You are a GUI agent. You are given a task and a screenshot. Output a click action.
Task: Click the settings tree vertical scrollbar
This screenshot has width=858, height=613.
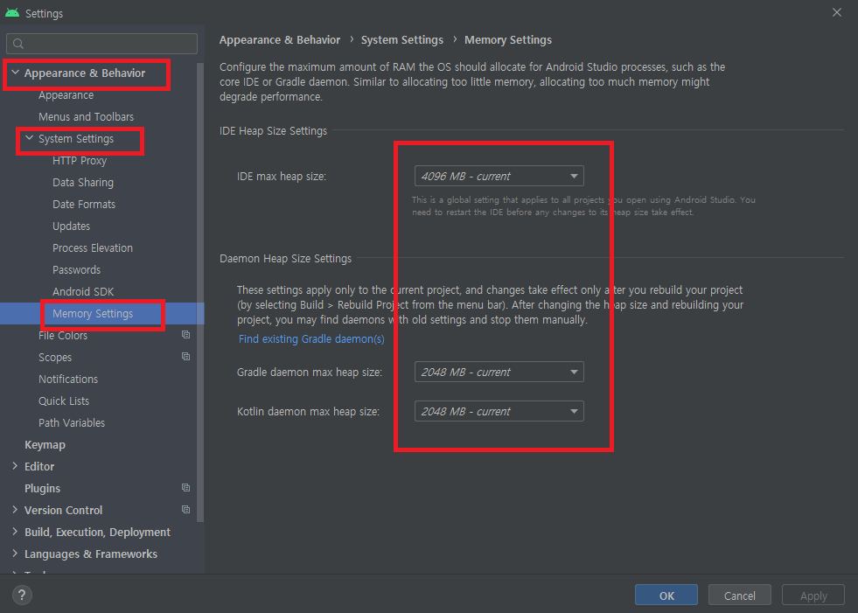pos(200,292)
